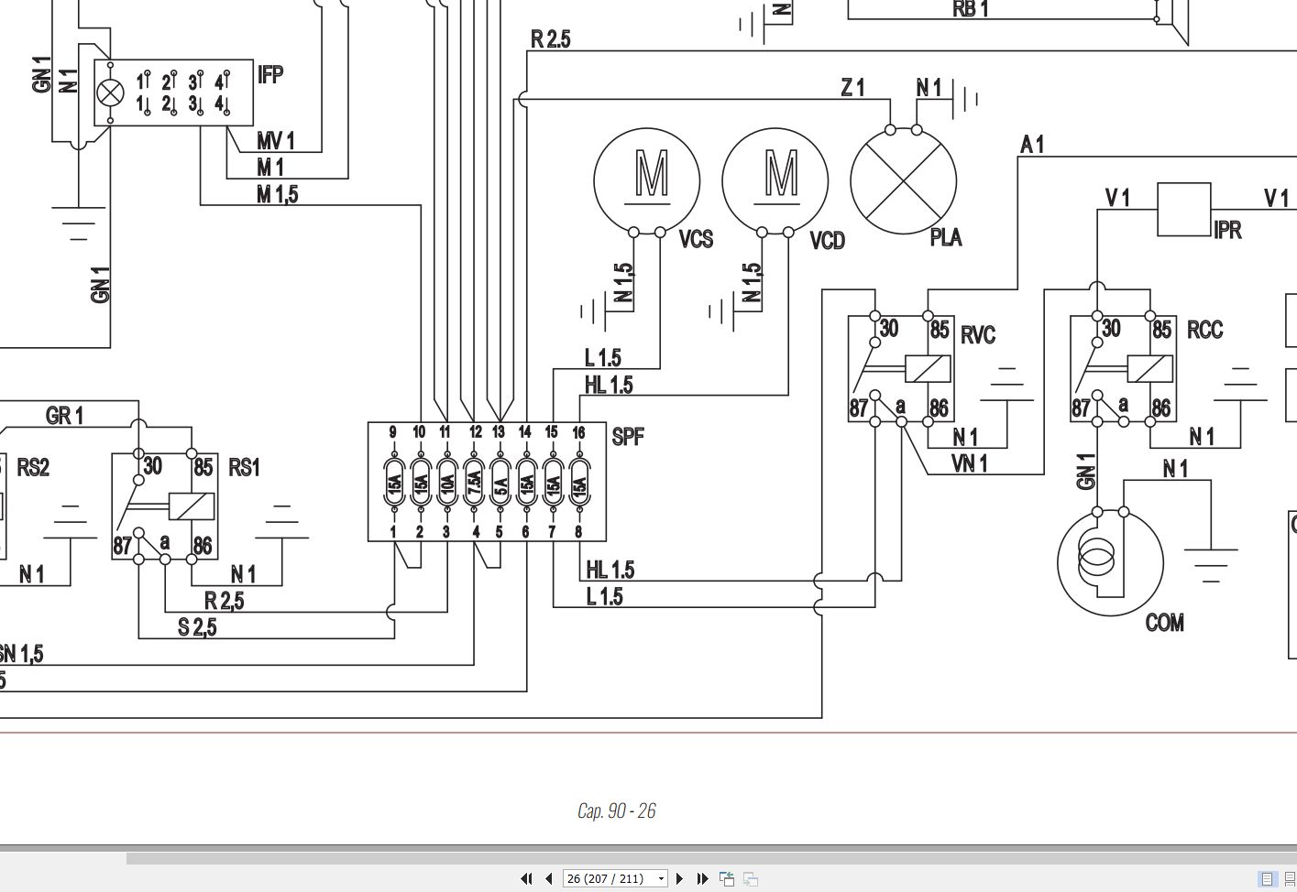Click the PLA lamp label
Screen dimensions: 1297x892
(946, 238)
